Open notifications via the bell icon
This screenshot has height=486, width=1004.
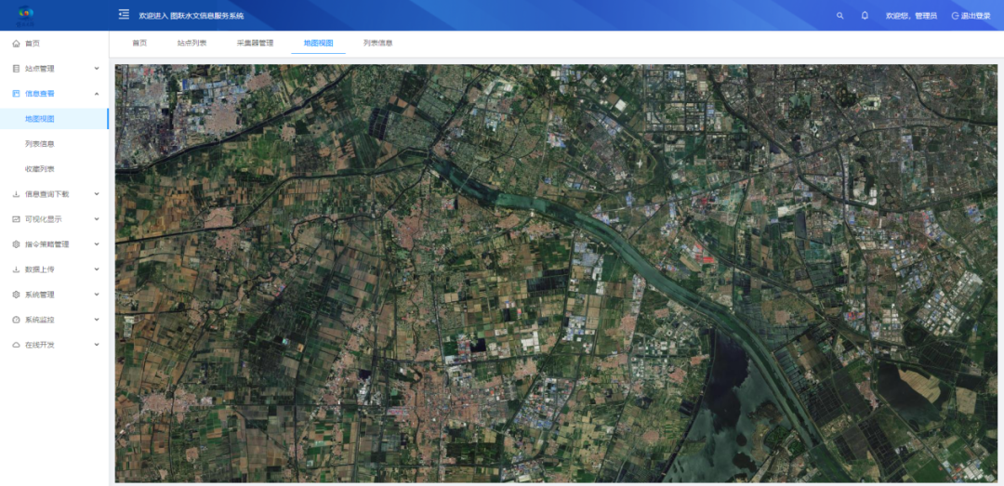click(865, 16)
